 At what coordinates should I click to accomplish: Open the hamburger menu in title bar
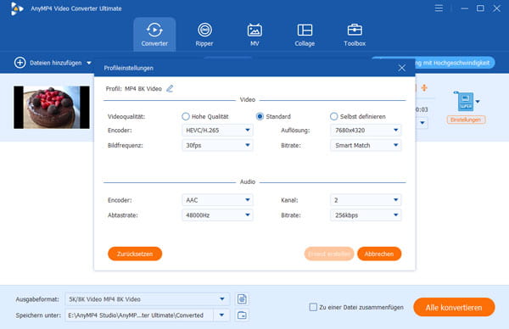click(439, 8)
